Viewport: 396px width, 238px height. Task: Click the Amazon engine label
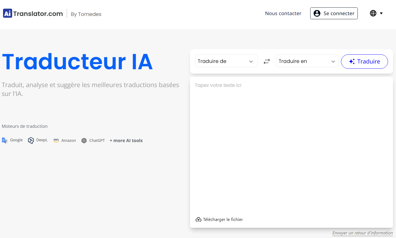pos(68,140)
